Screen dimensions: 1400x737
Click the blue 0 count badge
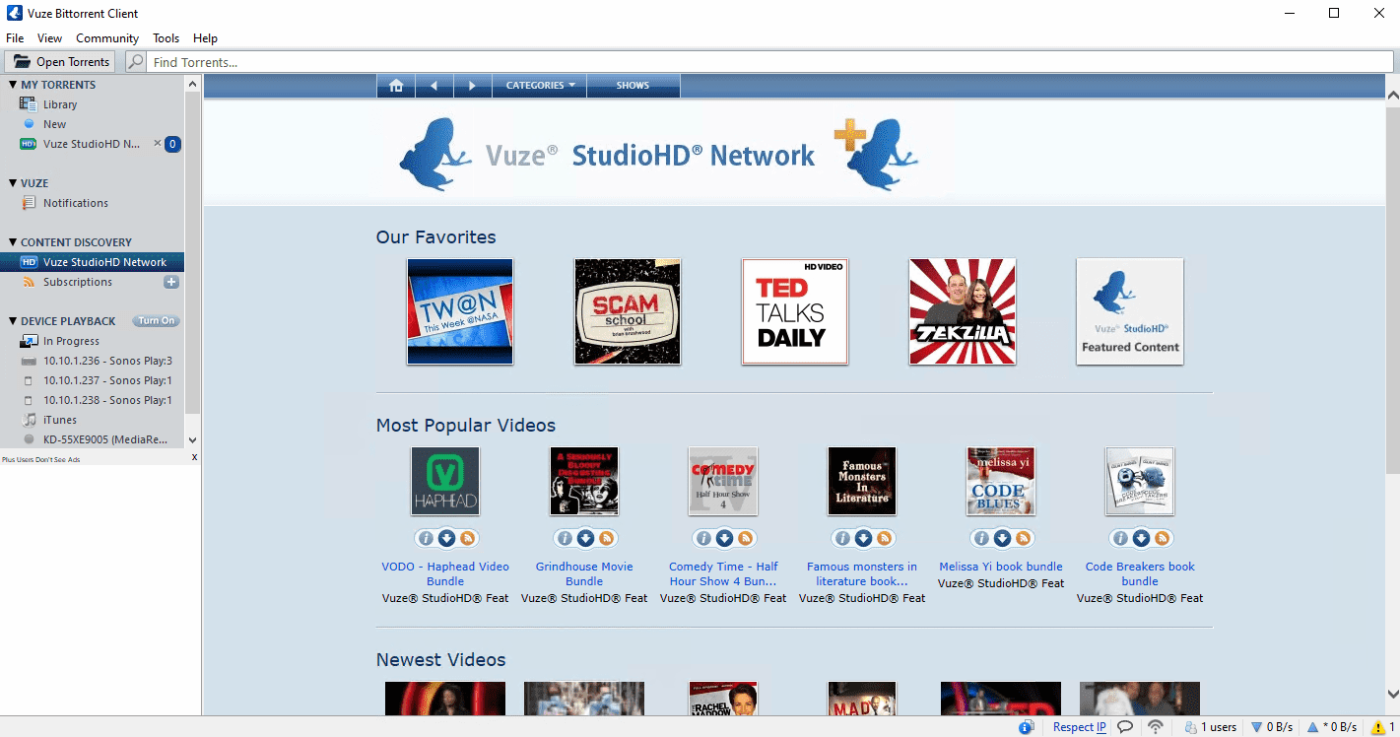pyautogui.click(x=172, y=144)
